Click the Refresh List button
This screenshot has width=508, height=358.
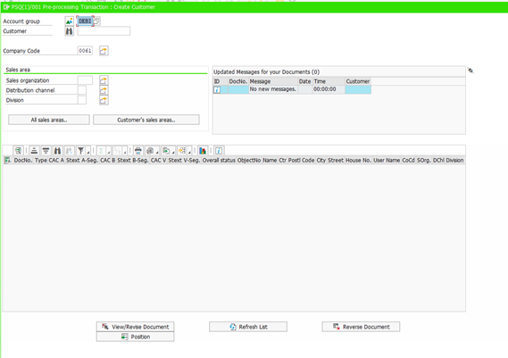(x=248, y=327)
